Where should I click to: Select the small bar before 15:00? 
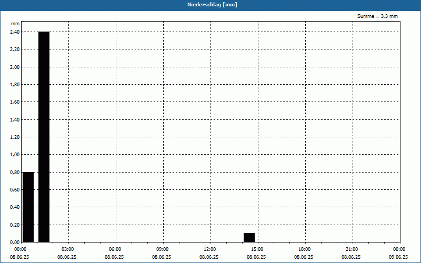[x=249, y=238]
